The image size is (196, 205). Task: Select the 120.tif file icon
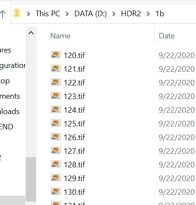[x=56, y=55]
